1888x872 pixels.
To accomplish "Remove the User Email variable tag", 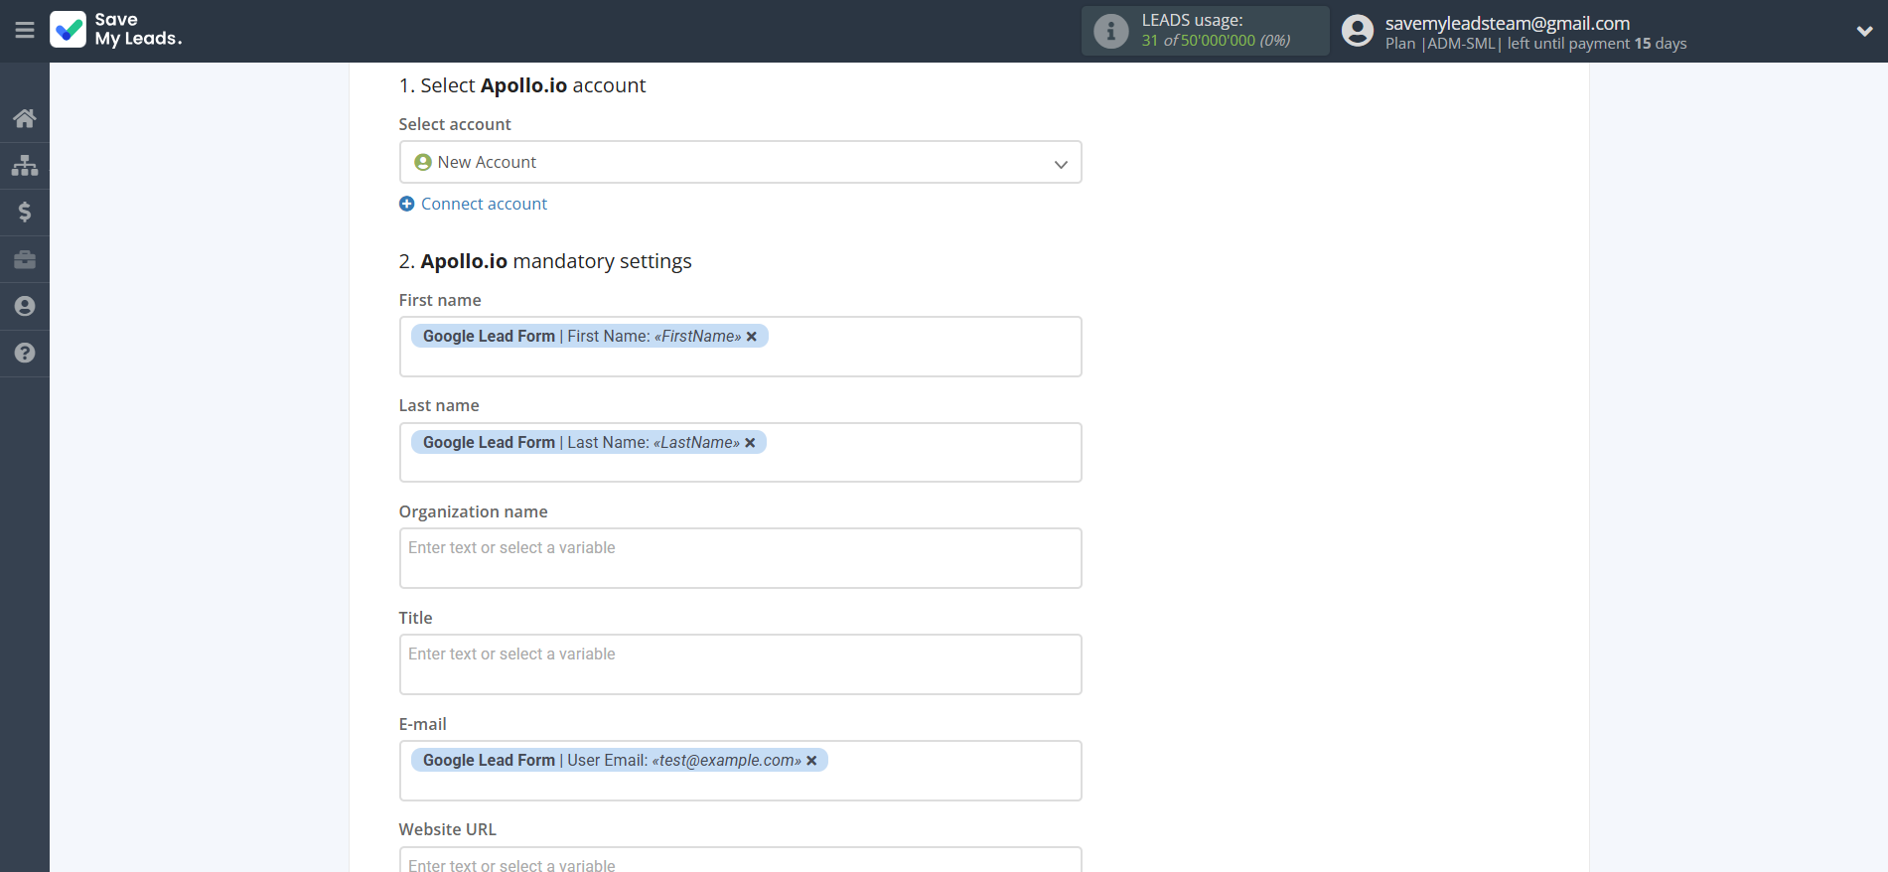I will [x=811, y=761].
